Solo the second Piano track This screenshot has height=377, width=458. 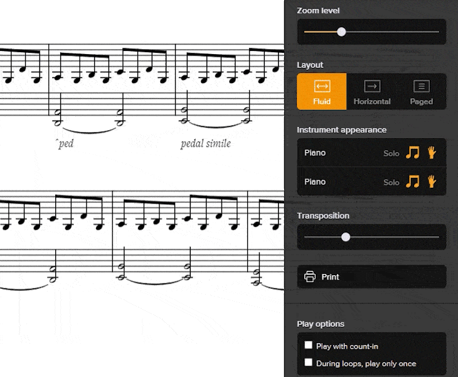391,182
